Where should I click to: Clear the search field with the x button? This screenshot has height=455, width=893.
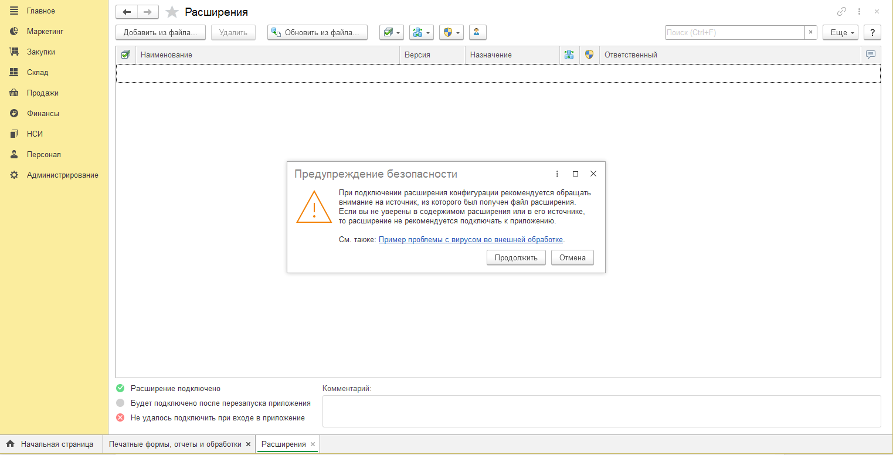[811, 33]
